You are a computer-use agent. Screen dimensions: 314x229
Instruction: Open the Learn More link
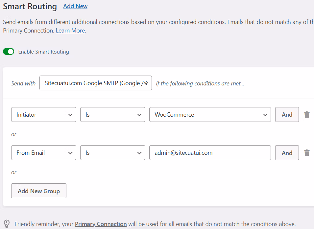coord(70,31)
